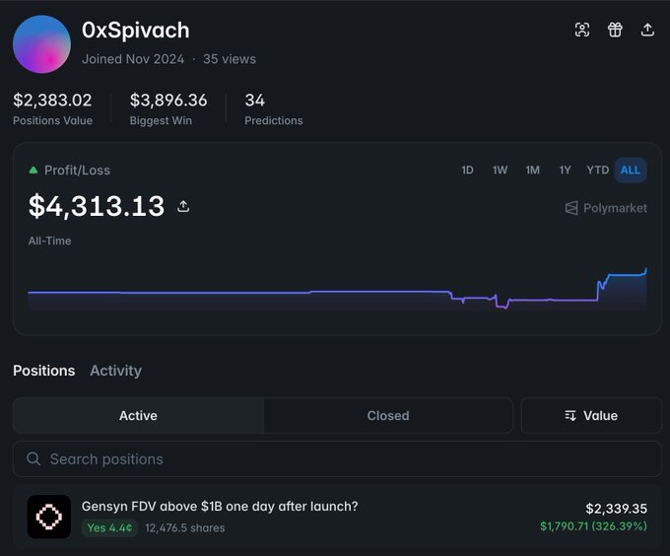This screenshot has width=670, height=556.
Task: Click the $3,896.36 Biggest Win figure
Action: [x=168, y=101]
